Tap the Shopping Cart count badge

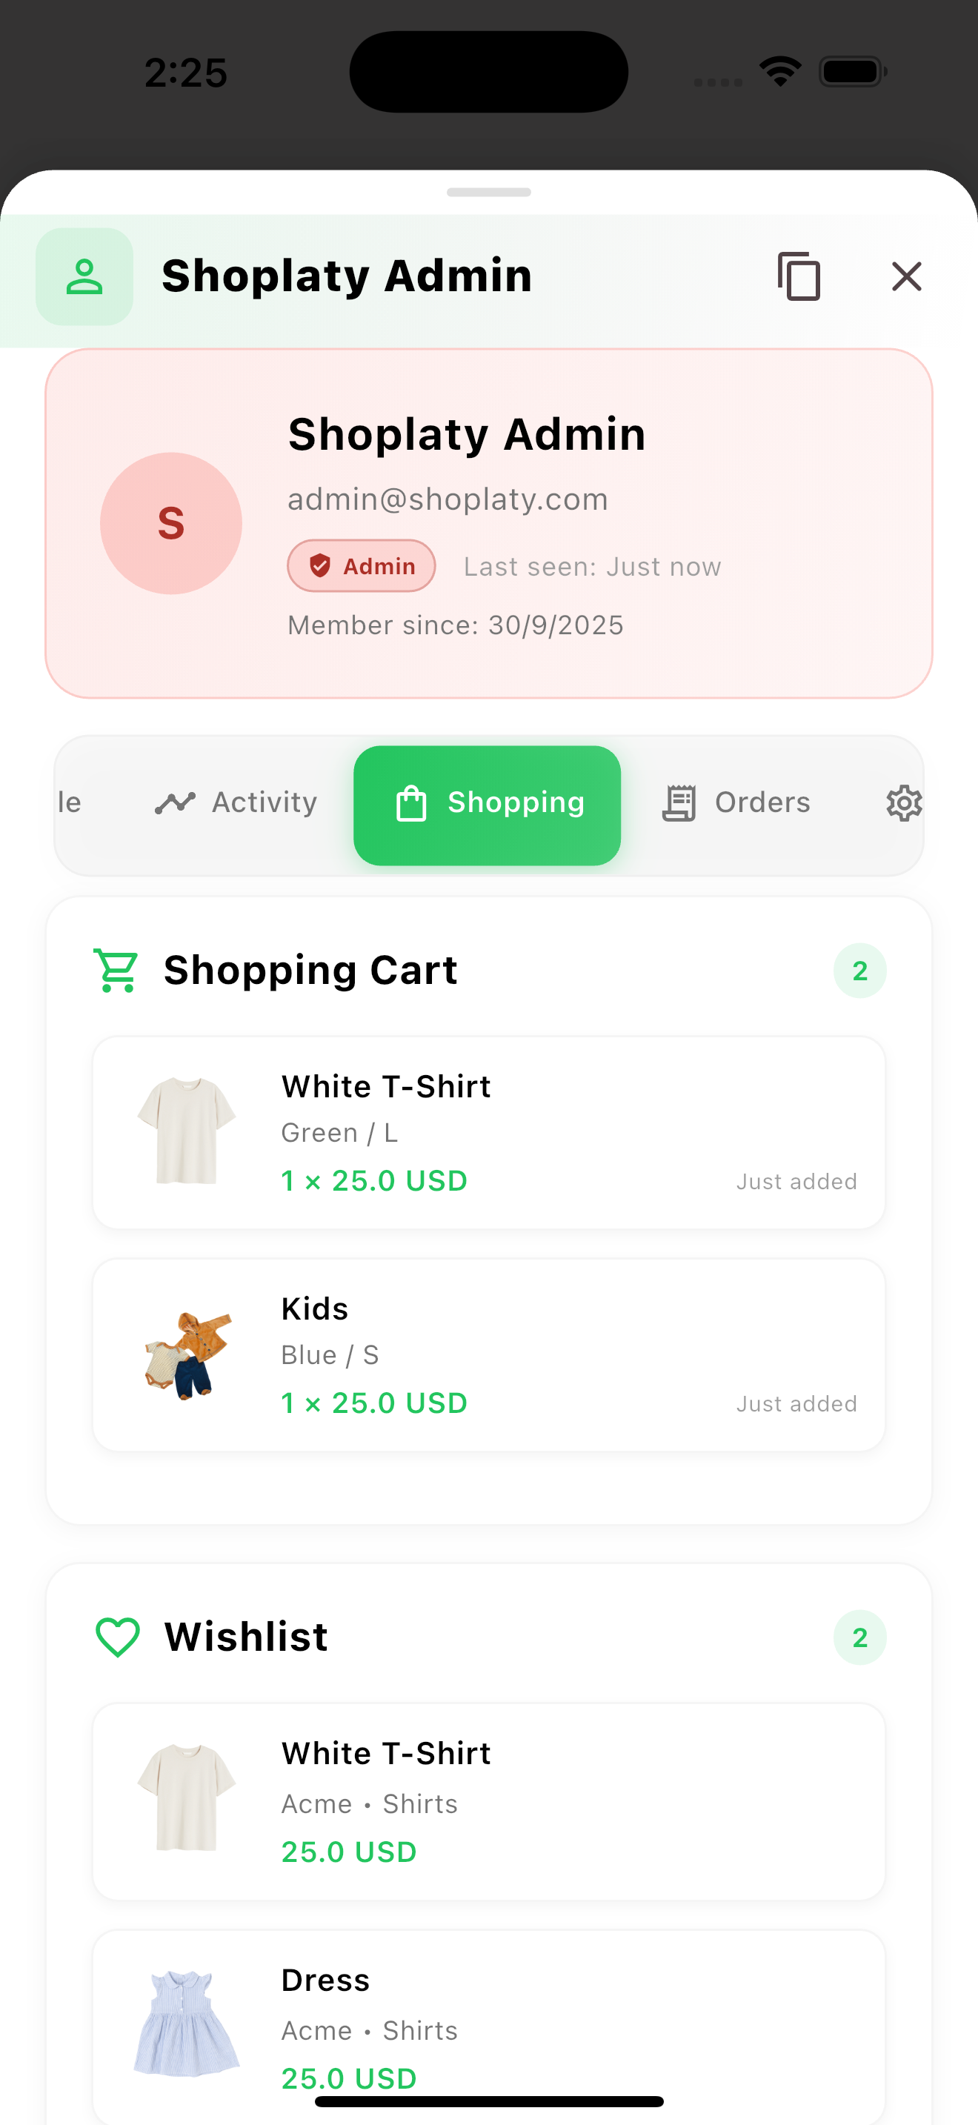click(x=860, y=970)
